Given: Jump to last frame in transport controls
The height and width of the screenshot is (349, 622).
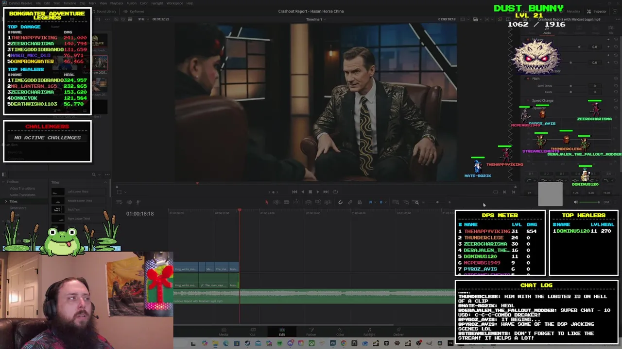Looking at the screenshot, I should [326, 191].
